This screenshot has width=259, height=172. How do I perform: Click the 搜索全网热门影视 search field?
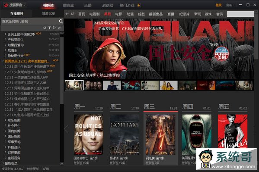point(30,21)
